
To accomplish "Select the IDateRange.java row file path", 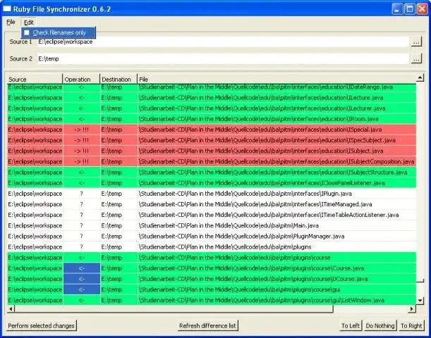I will click(x=266, y=87).
